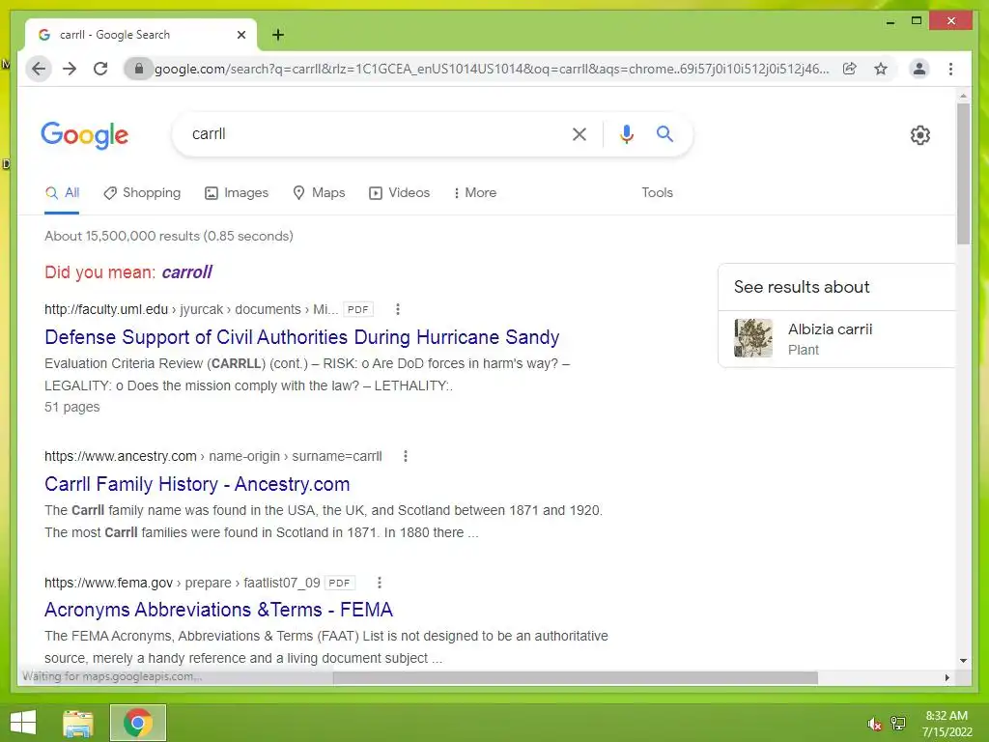Viewport: 989px width, 742px height.
Task: Click "See results about" heading
Action: [x=802, y=287]
